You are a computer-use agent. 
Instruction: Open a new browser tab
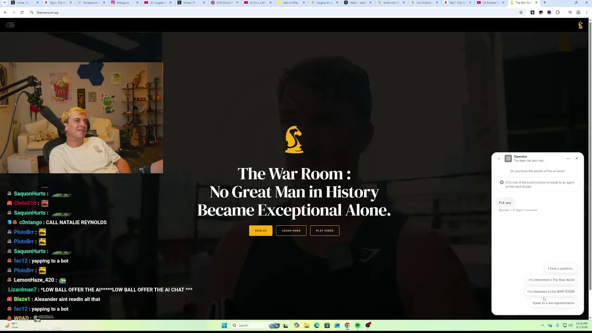(544, 3)
